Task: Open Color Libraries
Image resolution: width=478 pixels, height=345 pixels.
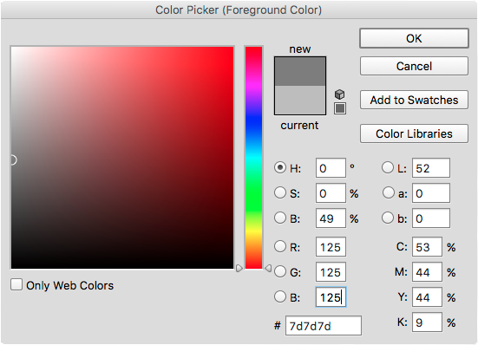Action: point(414,133)
